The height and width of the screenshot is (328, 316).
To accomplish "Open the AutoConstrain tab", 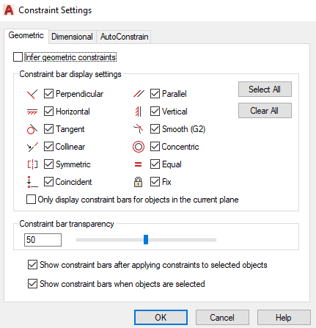I will point(124,37).
